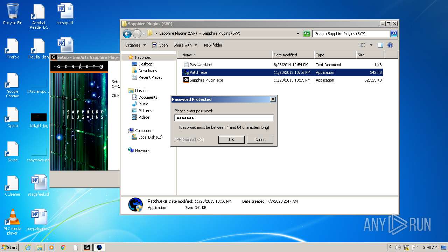The width and height of the screenshot is (448, 252).
Task: Select Network in navigation pane
Action: pos(142,150)
